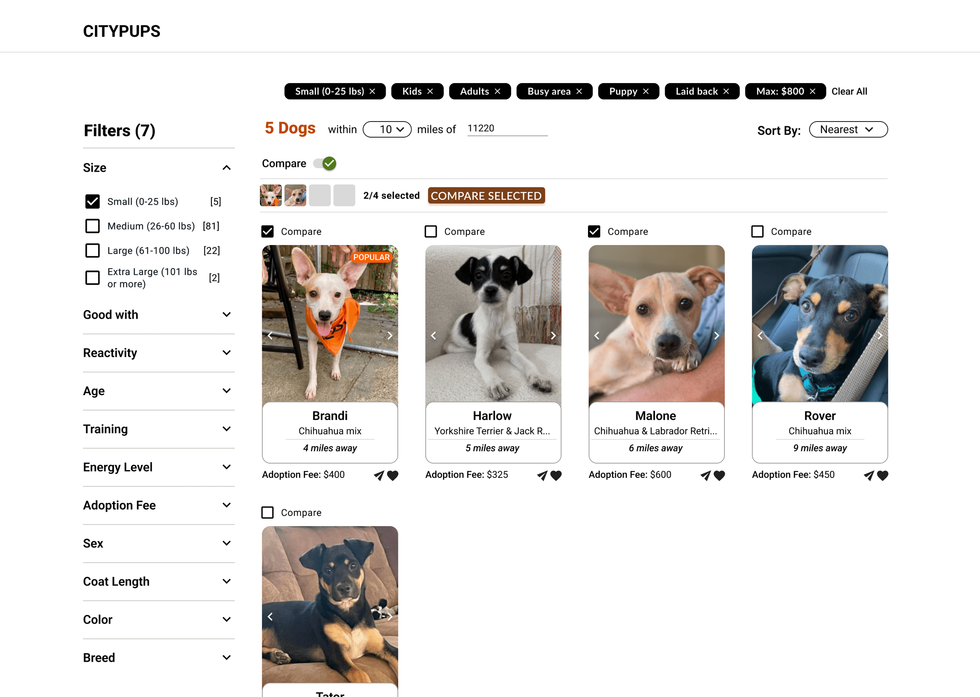Open the miles distance dropdown
The height and width of the screenshot is (697, 980).
(x=387, y=129)
